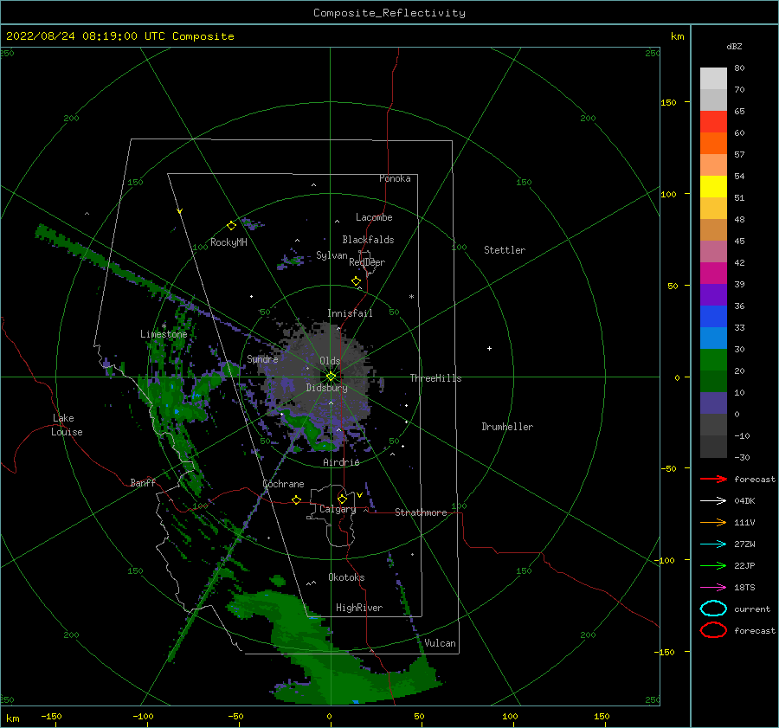Click the yellow diamond marker near RedDeer
Viewport: 779px width, 728px height.
tap(357, 281)
